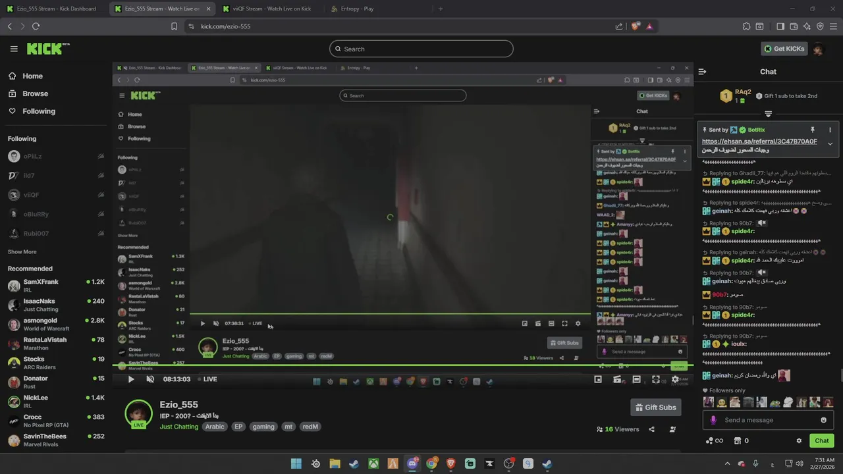The height and width of the screenshot is (474, 843).
Task: Open Brave Shields icon in address bar
Action: tap(636, 26)
